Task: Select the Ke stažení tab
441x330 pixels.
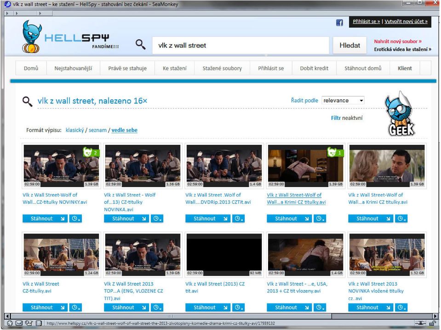Action: click(175, 68)
